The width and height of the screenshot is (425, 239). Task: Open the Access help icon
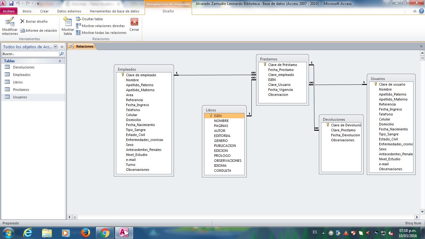coord(422,11)
